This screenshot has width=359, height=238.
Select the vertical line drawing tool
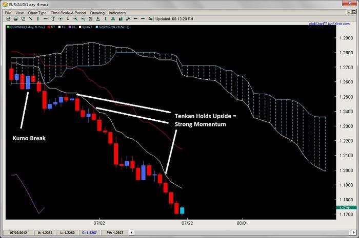pos(38,18)
